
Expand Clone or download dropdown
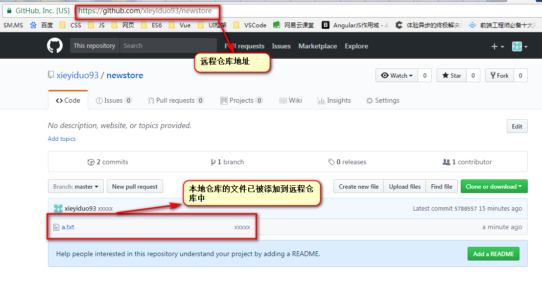tap(494, 186)
